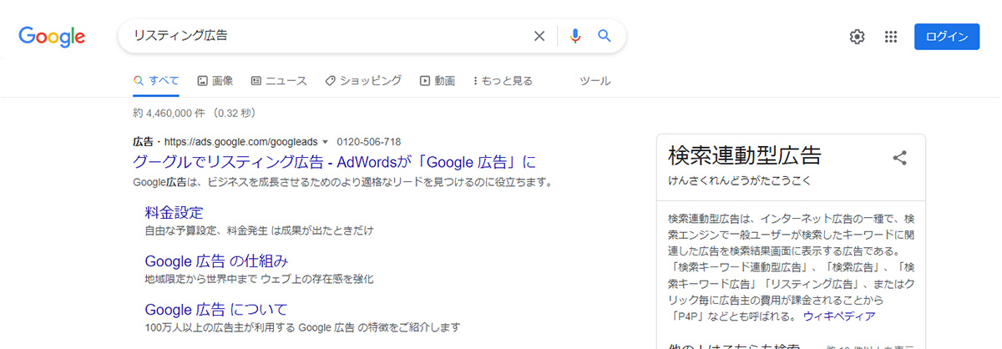The height and width of the screenshot is (349, 1002).
Task: Clear the search box with the X icon
Action: pyautogui.click(x=539, y=36)
